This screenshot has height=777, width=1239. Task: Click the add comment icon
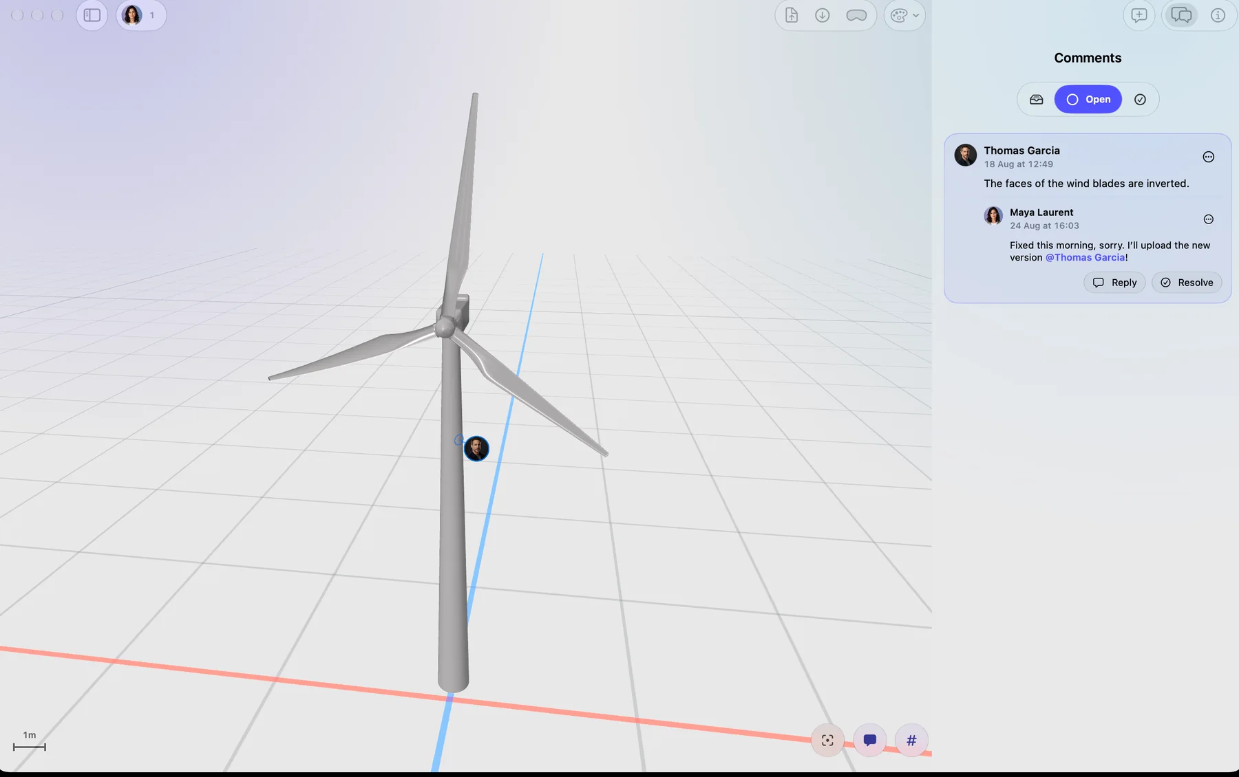[1139, 15]
